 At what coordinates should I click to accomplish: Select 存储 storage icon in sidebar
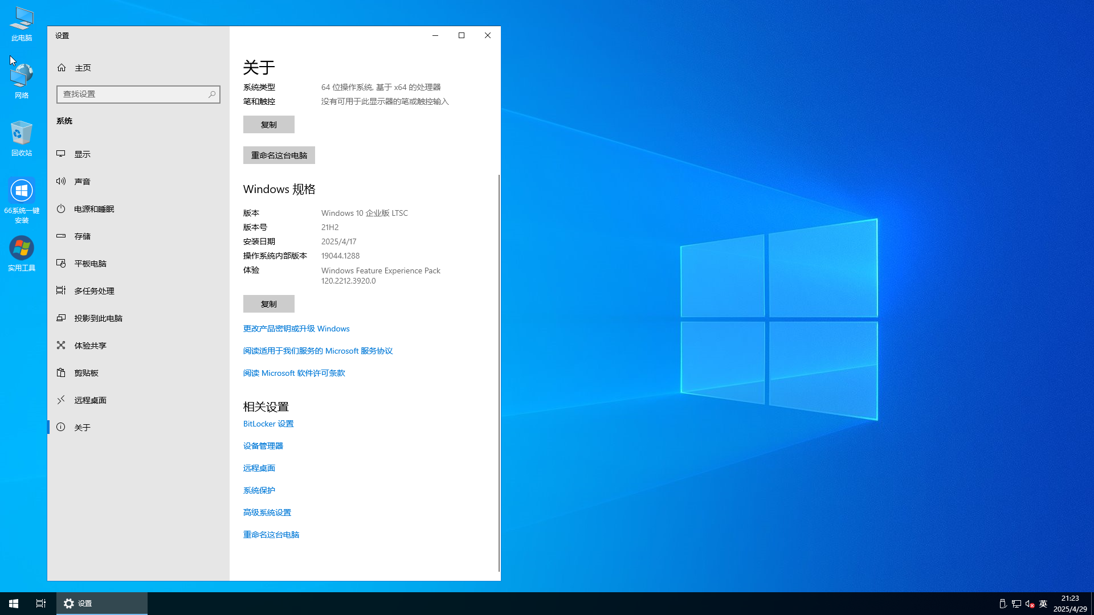(61, 236)
